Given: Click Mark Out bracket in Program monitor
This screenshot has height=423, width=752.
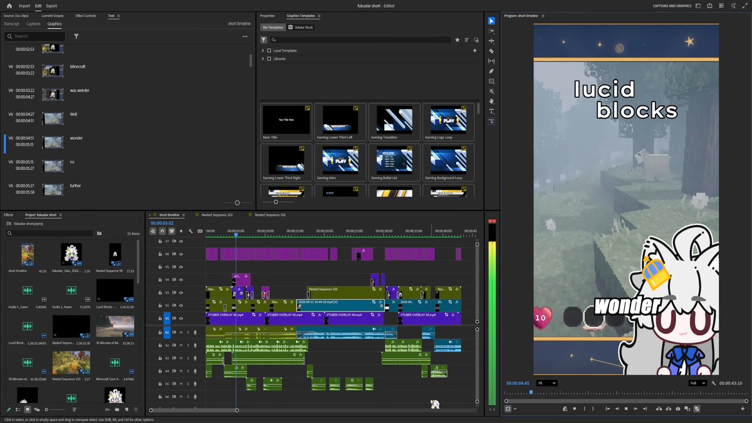Looking at the screenshot, I should coord(593,409).
